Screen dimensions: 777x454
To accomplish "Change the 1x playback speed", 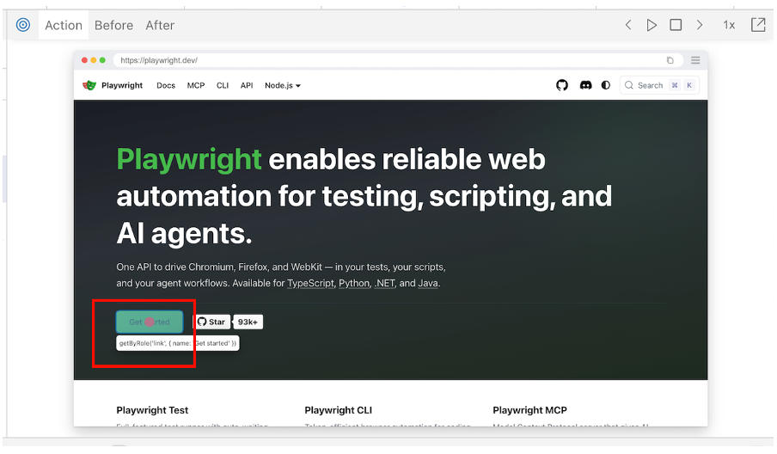I will (729, 25).
